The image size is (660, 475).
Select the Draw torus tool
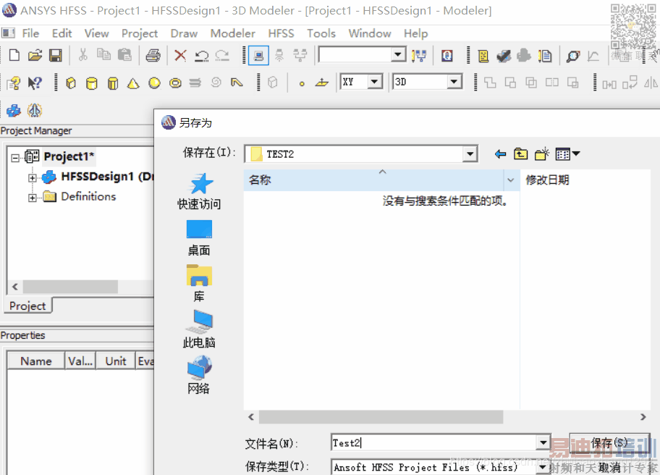(x=175, y=83)
